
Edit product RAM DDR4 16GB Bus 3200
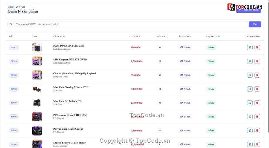click(250, 47)
